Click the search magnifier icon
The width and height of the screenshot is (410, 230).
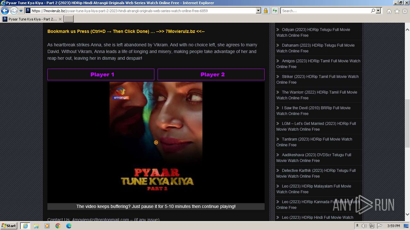pos(373,11)
